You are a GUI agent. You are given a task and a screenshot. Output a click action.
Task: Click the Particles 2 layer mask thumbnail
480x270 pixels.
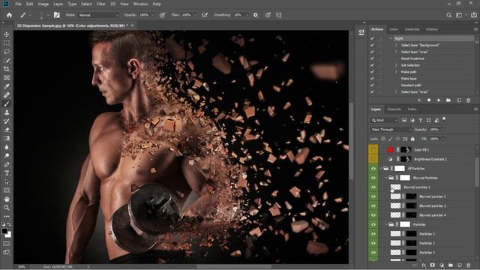coord(412,243)
